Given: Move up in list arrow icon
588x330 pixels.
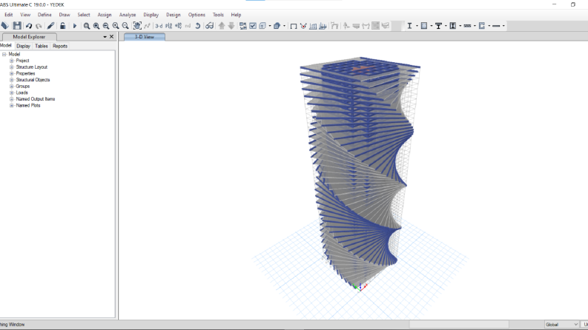Looking at the screenshot, I should coord(222,25).
